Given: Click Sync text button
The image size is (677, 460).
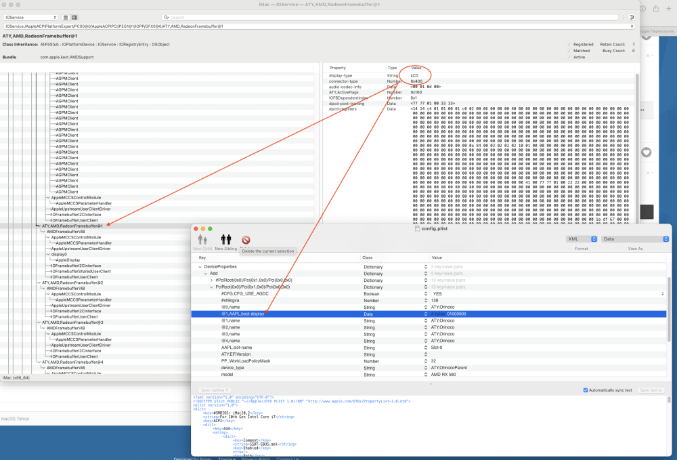Looking at the screenshot, I should (650, 390).
